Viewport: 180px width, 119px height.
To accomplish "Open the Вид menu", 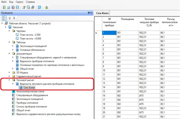I will [x=11, y=2].
